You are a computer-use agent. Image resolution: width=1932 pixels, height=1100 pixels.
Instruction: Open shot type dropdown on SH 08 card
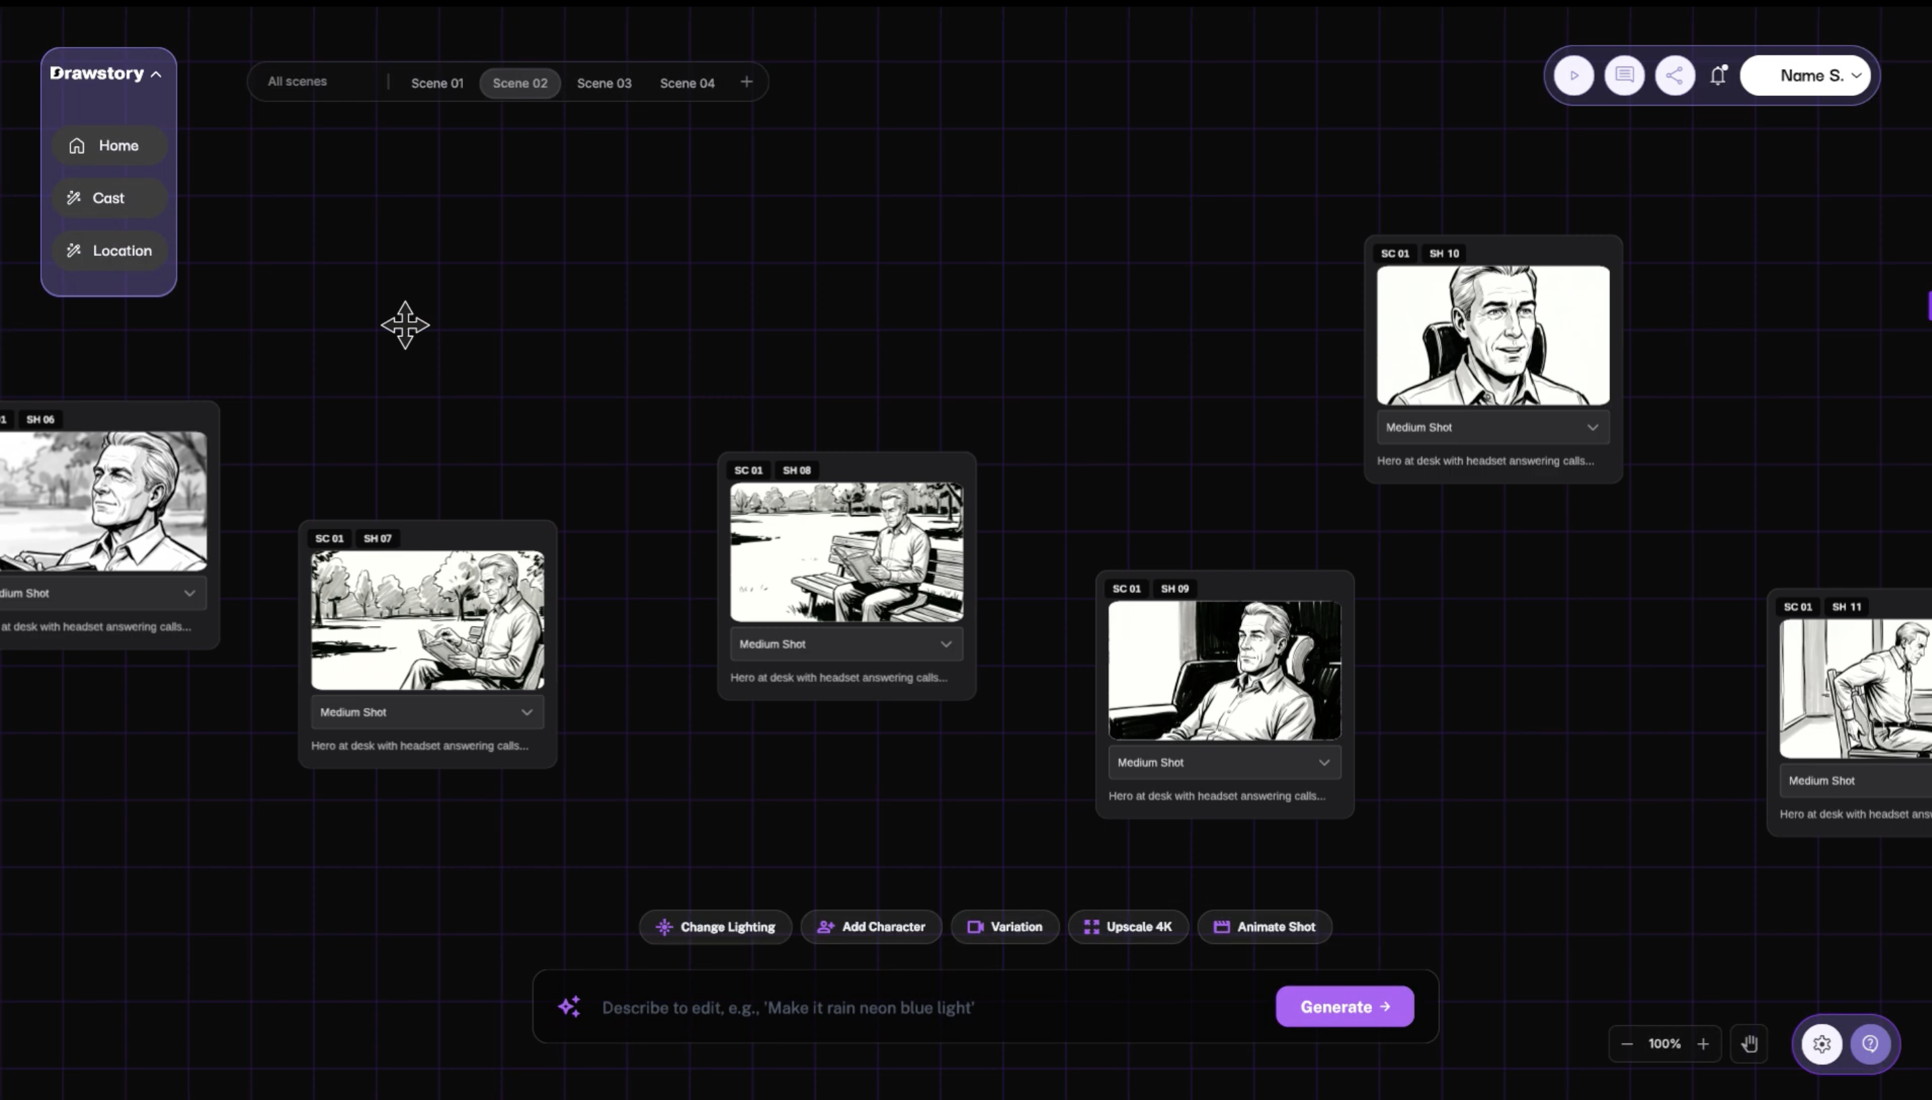click(x=847, y=645)
